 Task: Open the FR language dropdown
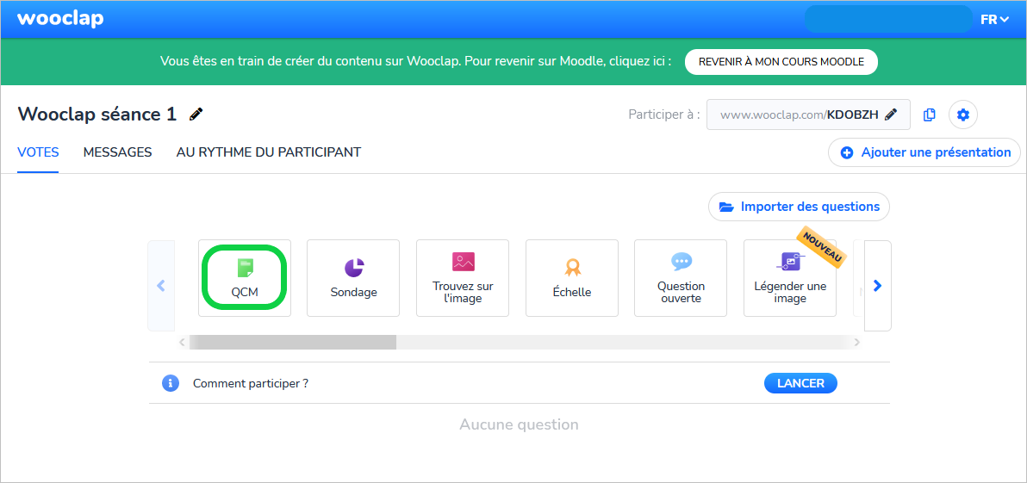tap(996, 20)
